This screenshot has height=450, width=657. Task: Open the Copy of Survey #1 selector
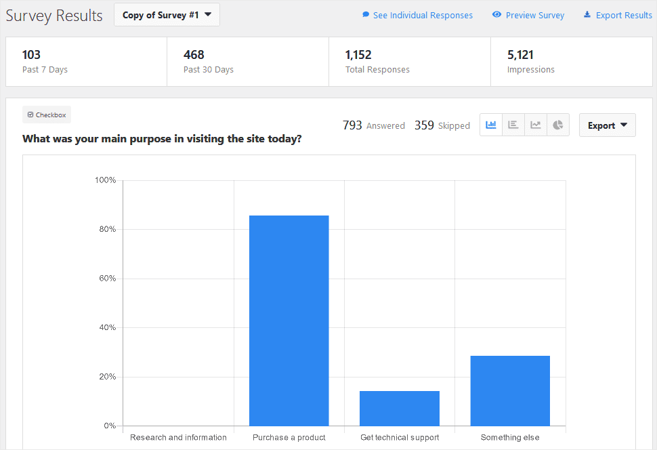[x=166, y=14]
